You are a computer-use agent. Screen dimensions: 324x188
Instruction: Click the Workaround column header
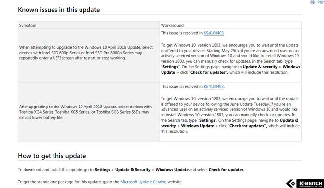coord(172,25)
